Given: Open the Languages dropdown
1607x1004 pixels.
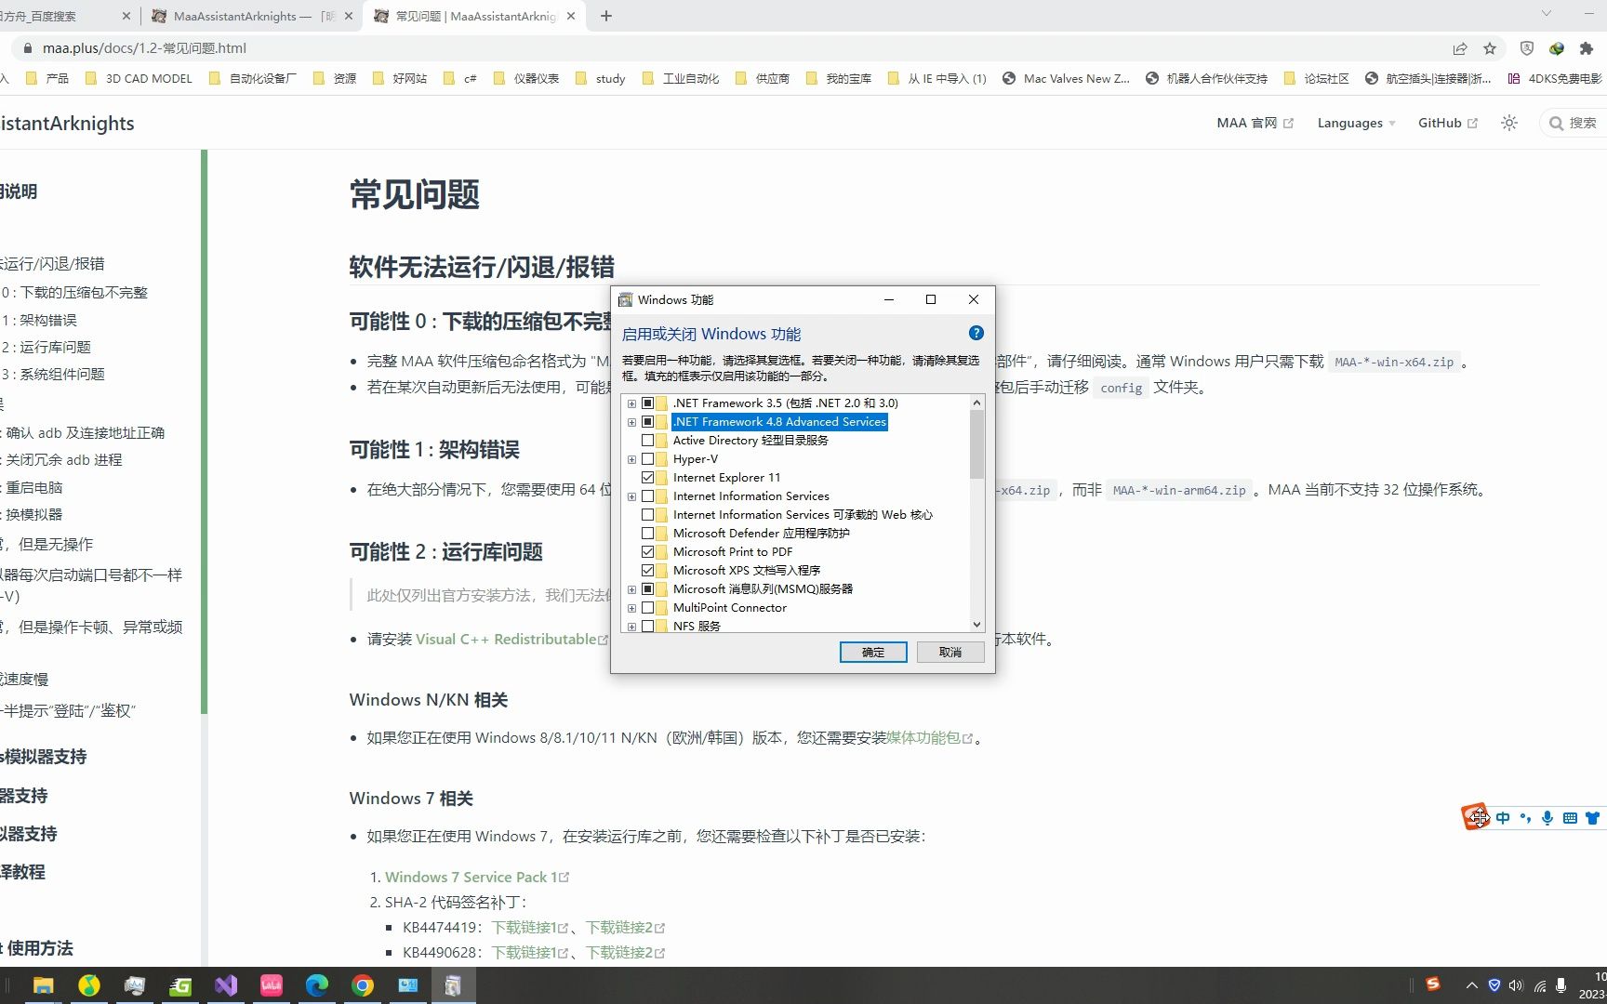Looking at the screenshot, I should 1356,123.
